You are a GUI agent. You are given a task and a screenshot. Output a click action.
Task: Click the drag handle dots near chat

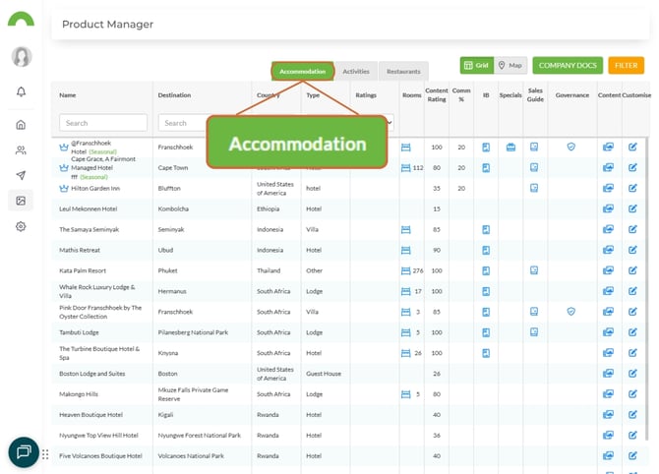tap(45, 454)
